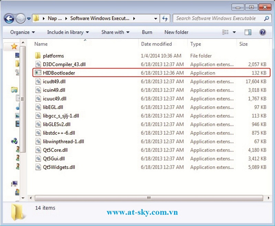Image resolution: width=275 pixels, height=226 pixels.
Task: Select the libGLESv2.dll file icon
Action: coord(38,124)
